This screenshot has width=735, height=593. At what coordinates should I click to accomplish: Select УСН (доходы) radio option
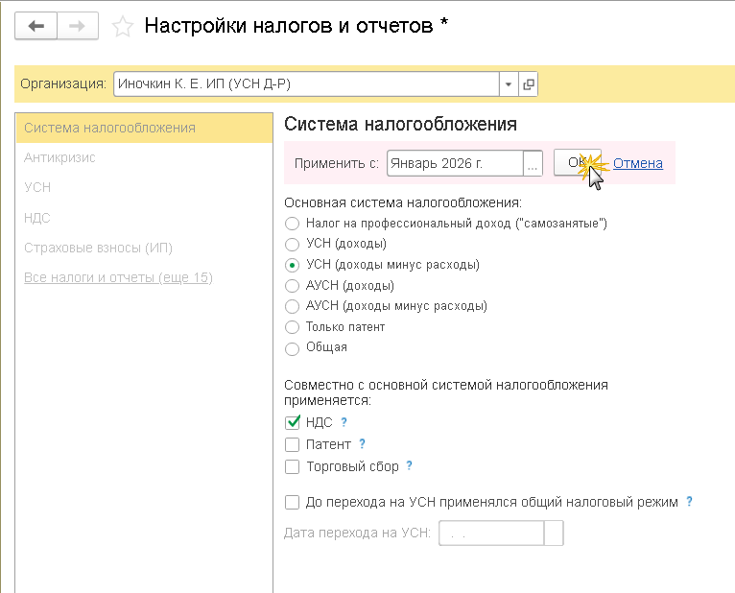coord(293,244)
